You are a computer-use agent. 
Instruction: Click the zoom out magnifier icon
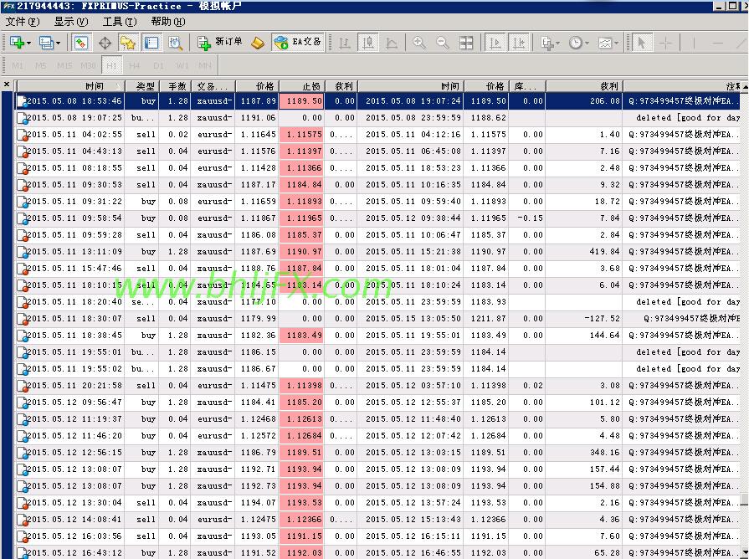pos(443,43)
